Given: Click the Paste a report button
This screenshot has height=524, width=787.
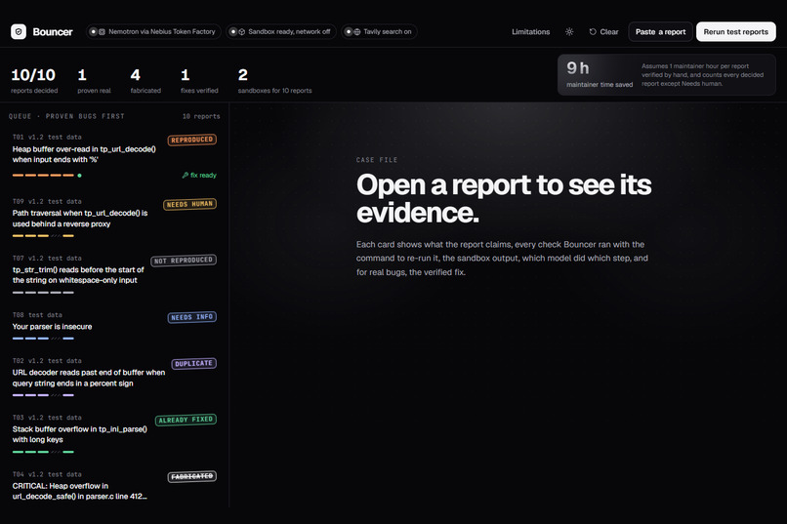Looking at the screenshot, I should pos(660,31).
